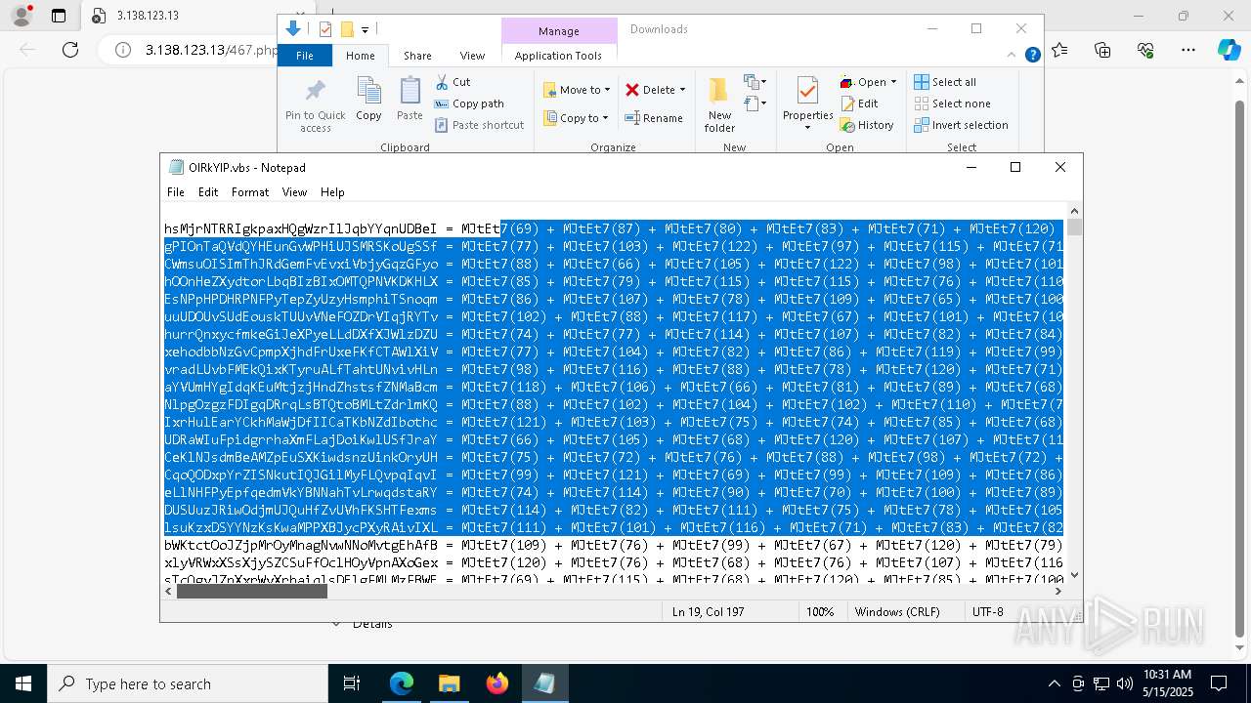Click Properties quick access checkmark icon in Explorer title bar

325,29
